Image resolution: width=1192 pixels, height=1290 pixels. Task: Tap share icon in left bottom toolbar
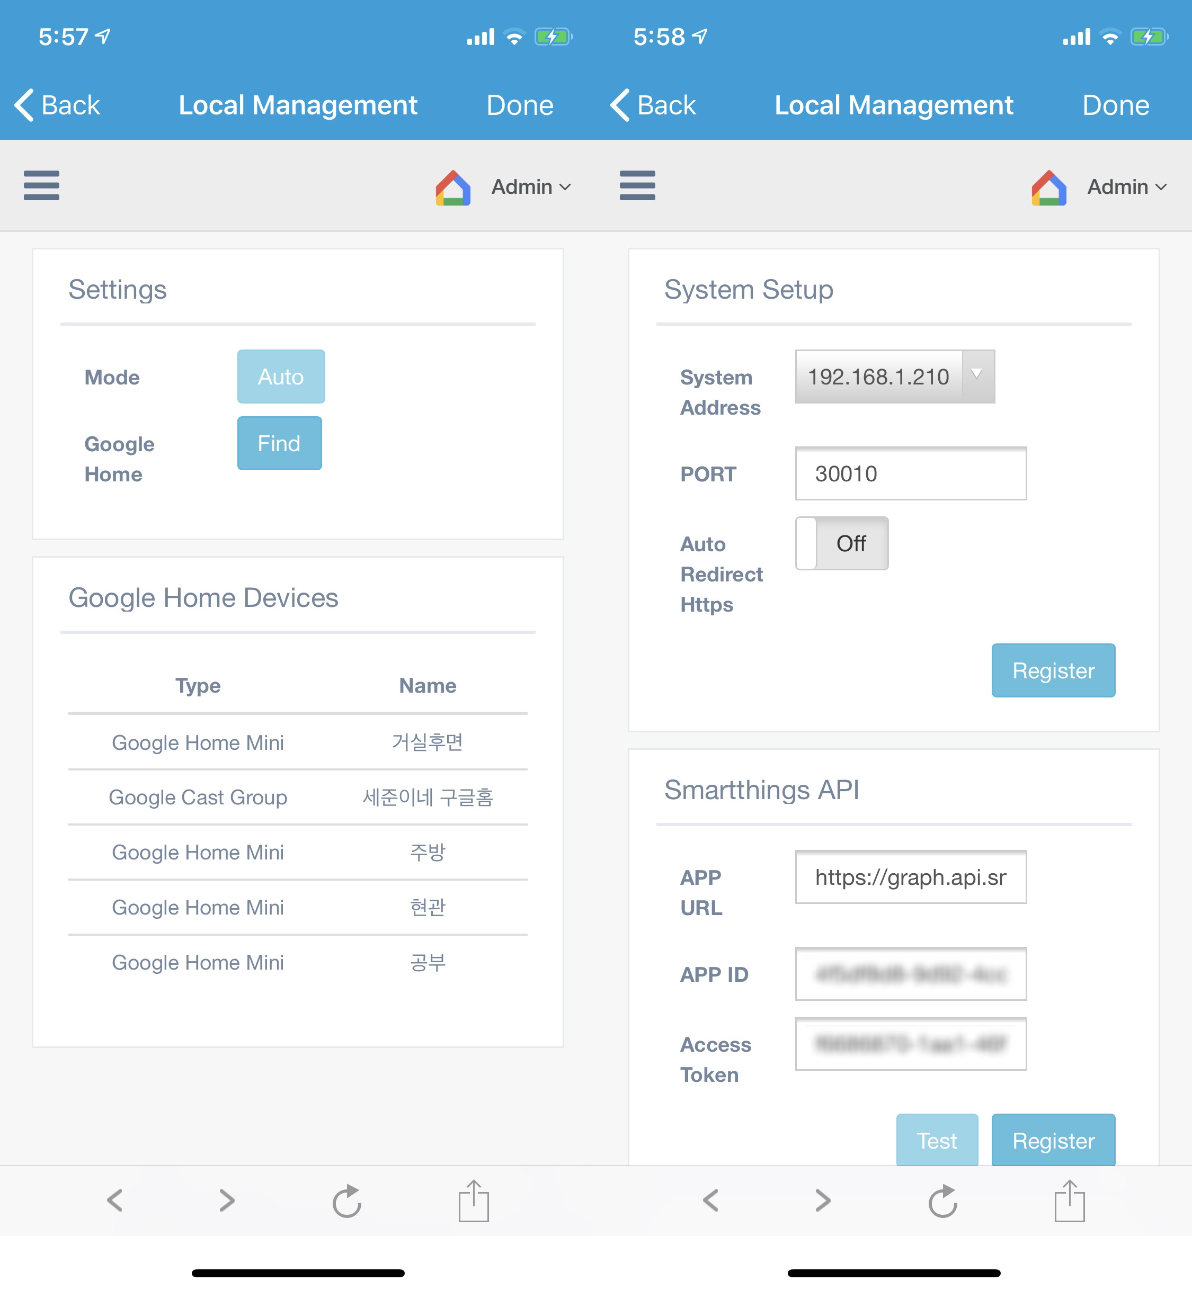(x=474, y=1201)
